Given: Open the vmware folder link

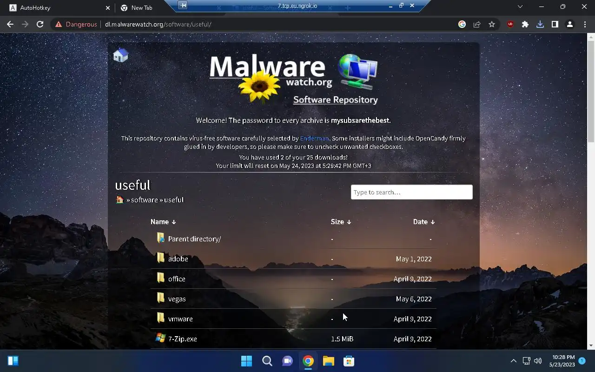Looking at the screenshot, I should pos(180,319).
